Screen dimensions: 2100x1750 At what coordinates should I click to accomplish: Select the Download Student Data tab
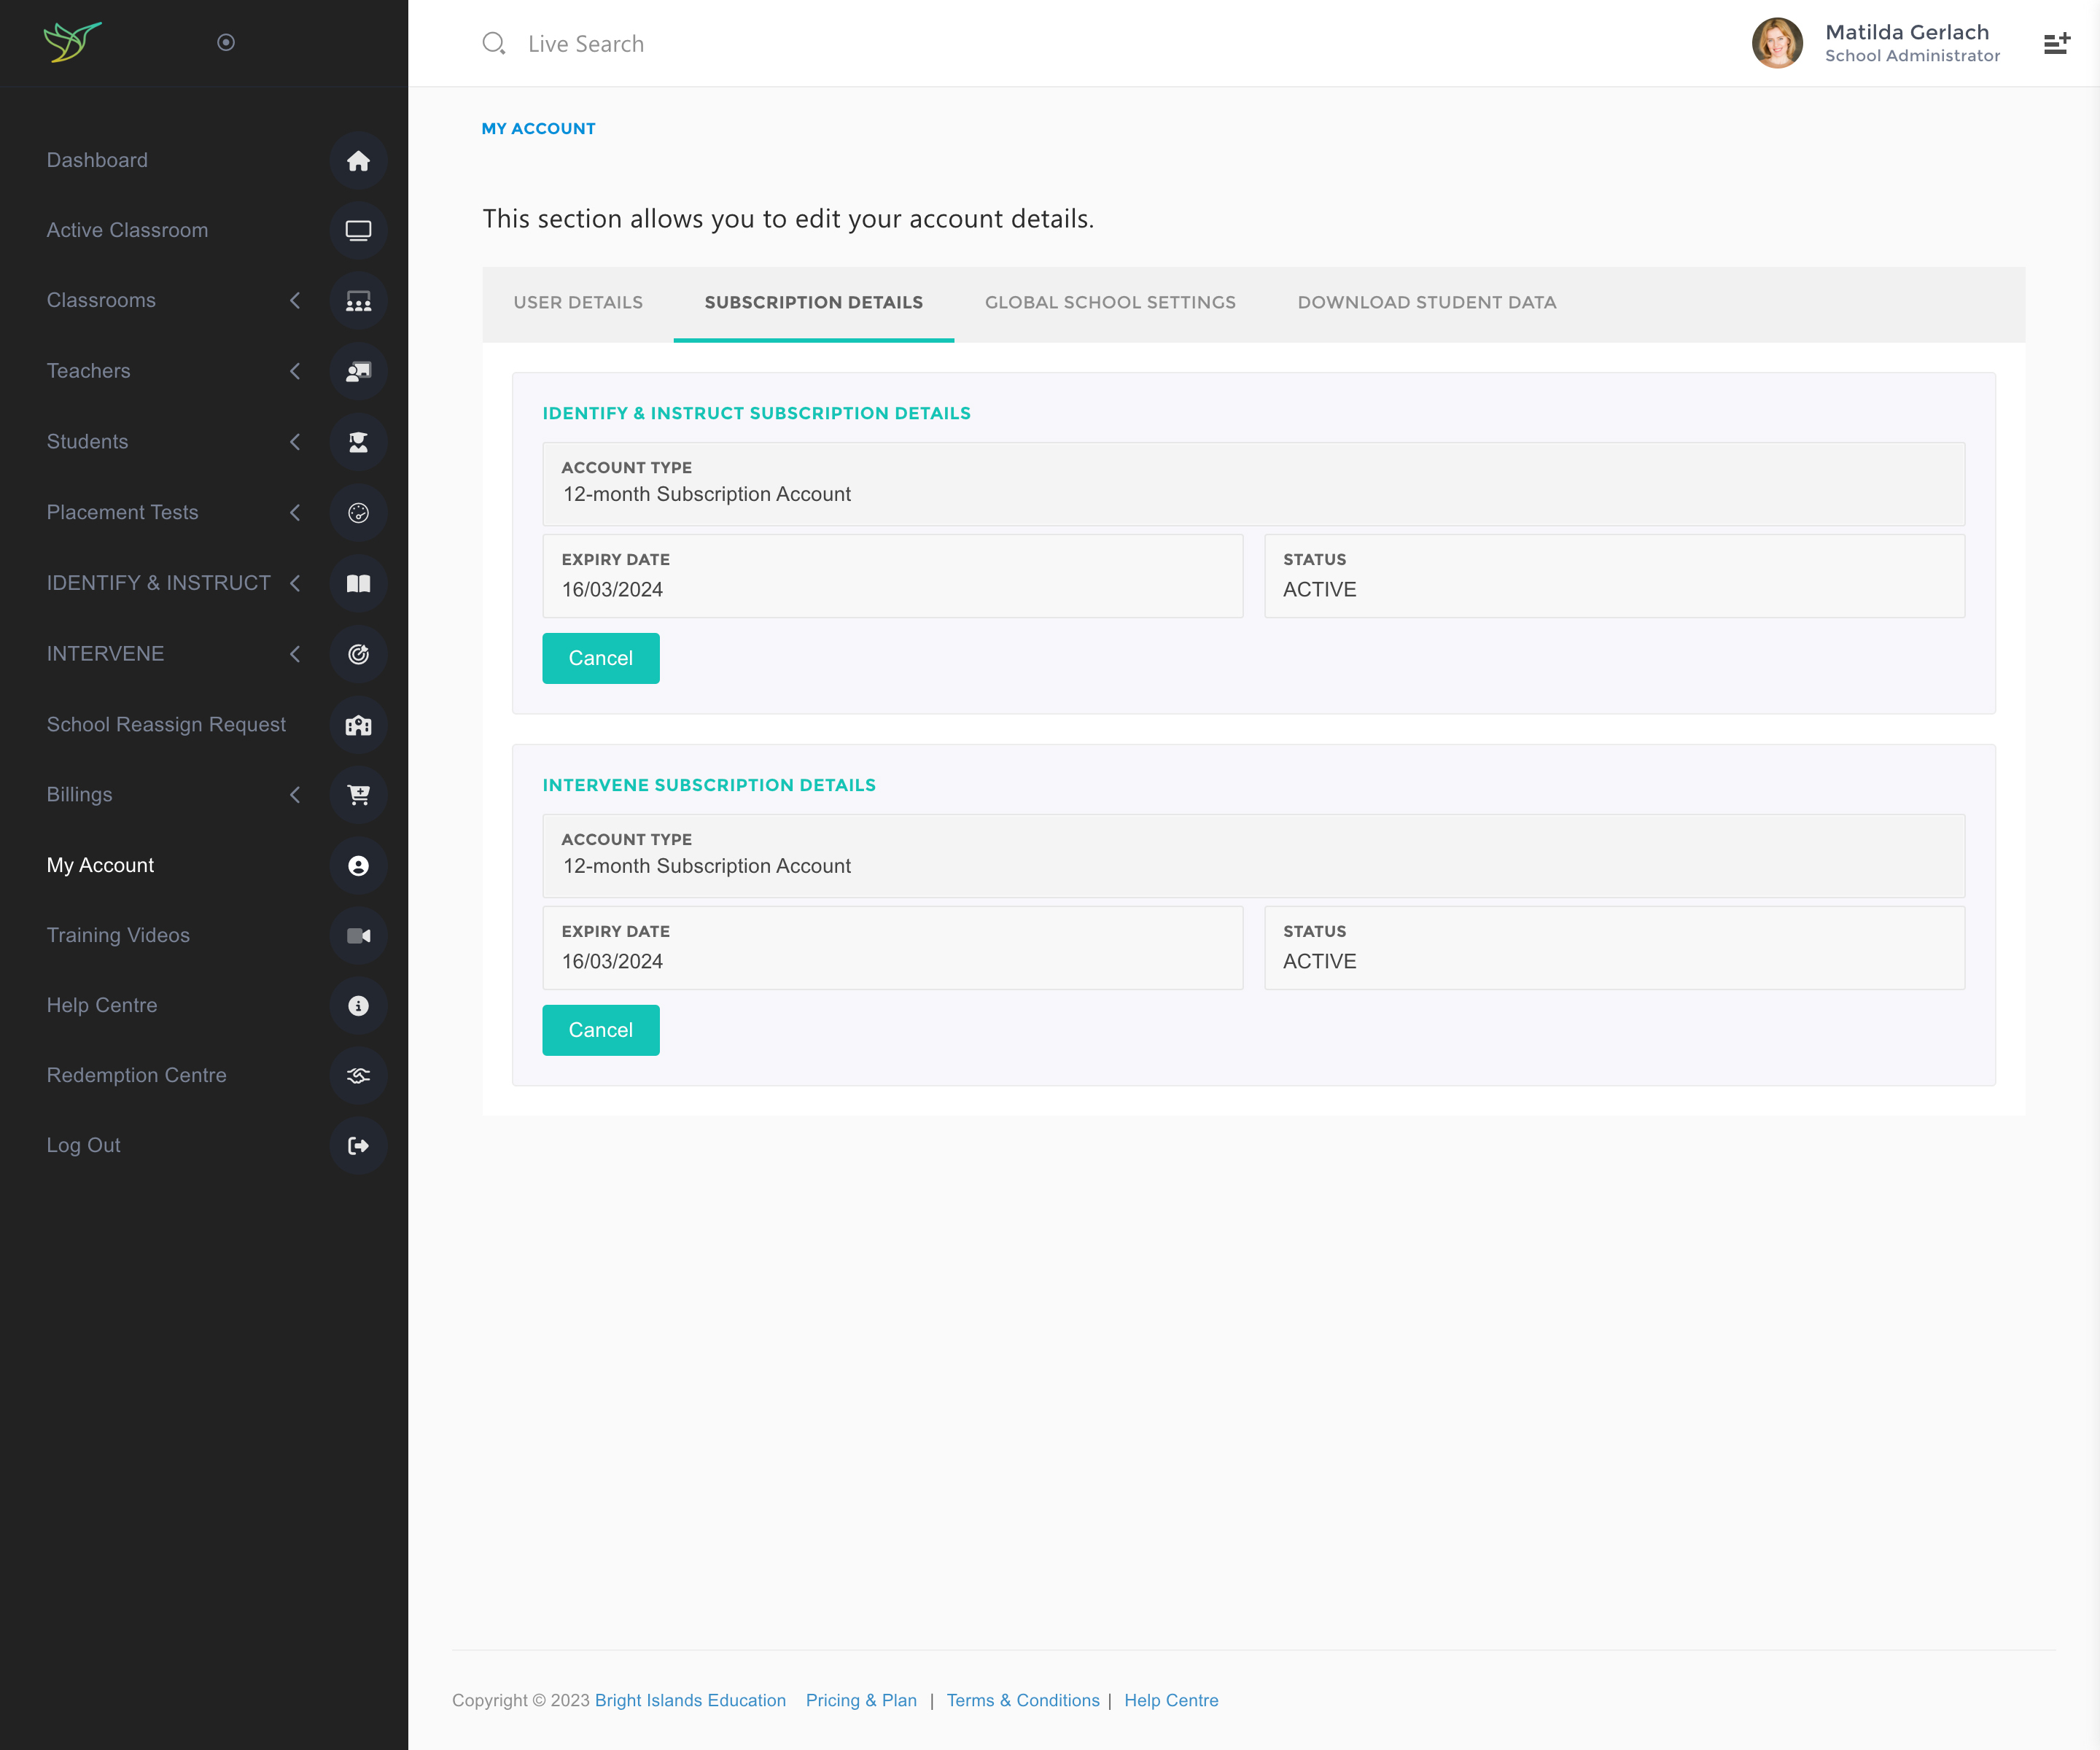click(x=1426, y=303)
